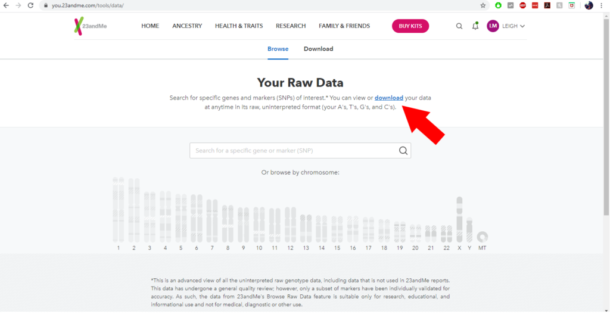Click the gene or marker search field
Image resolution: width=610 pixels, height=314 pixels.
pyautogui.click(x=300, y=151)
